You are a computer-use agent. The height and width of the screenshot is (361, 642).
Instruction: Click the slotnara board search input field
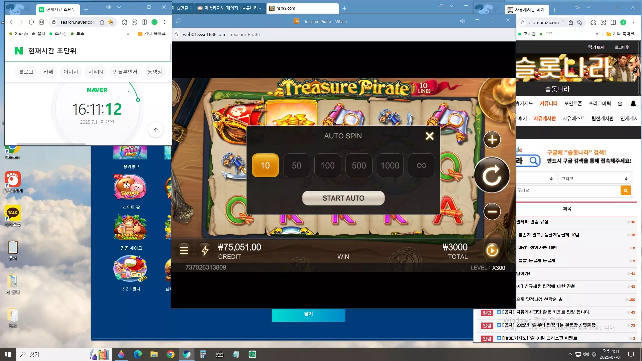pyautogui.click(x=568, y=191)
